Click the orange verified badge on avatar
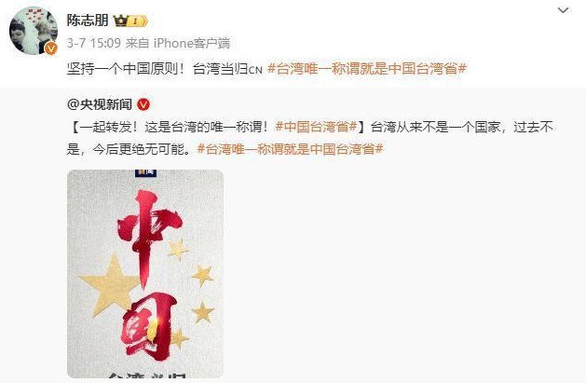Image resolution: width=586 pixels, height=383 pixels. [x=51, y=48]
